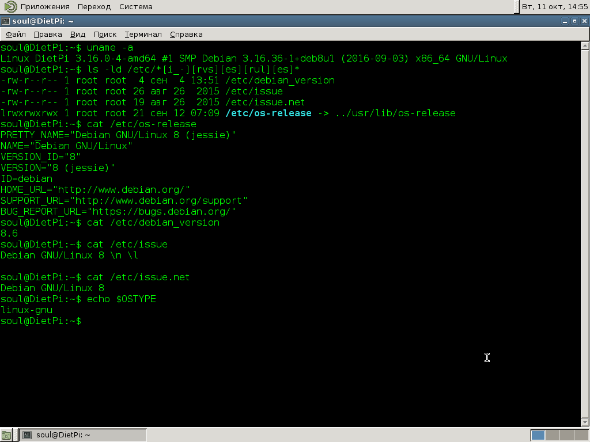590x442 pixels.
Task: Open the Правка menu of the terminal
Action: 48,34
